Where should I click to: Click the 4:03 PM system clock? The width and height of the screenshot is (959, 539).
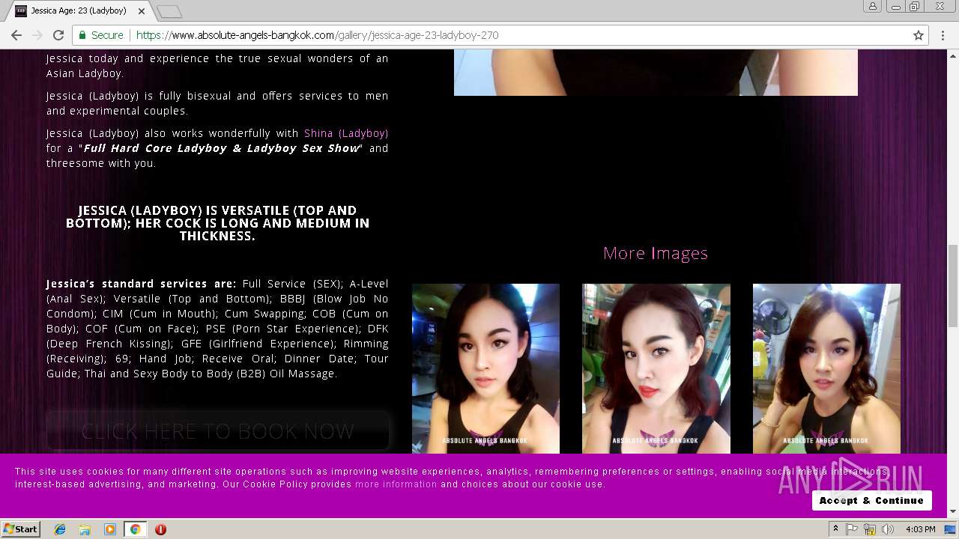[920, 529]
